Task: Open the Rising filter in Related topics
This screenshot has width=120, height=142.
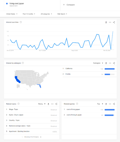Action: [42, 104]
